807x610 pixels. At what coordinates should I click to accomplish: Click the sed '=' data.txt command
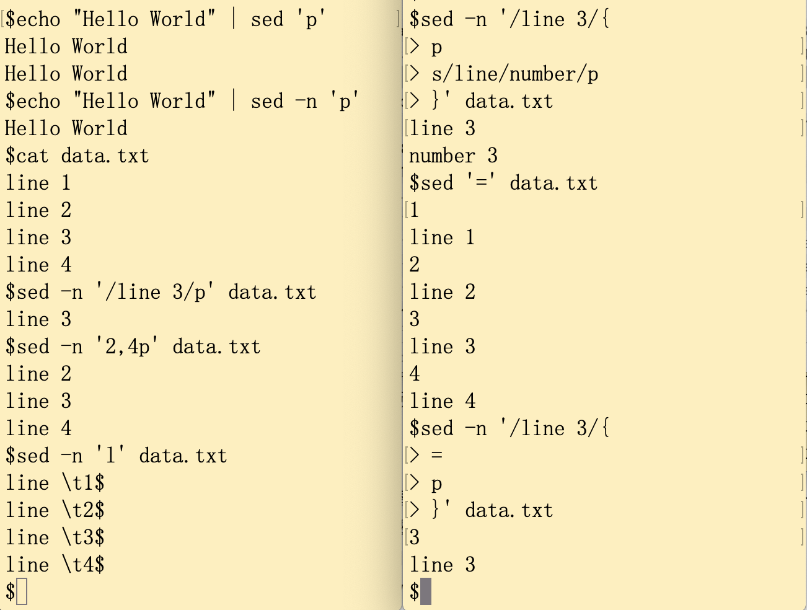(503, 183)
